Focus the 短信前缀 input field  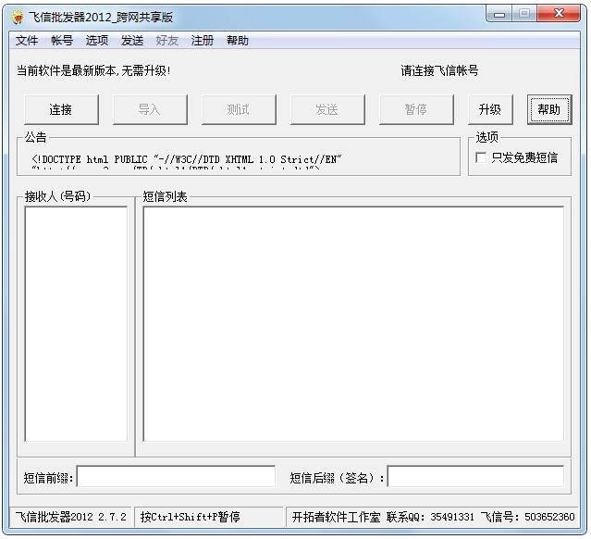pos(176,477)
